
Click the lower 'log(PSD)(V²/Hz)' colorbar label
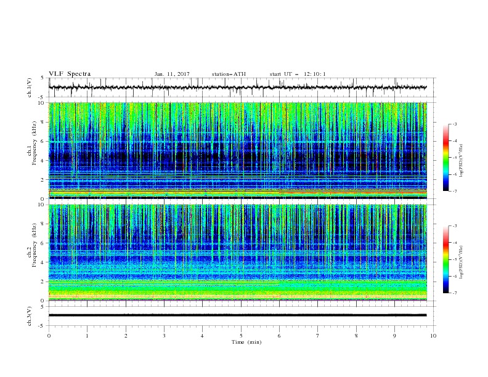[x=462, y=262]
